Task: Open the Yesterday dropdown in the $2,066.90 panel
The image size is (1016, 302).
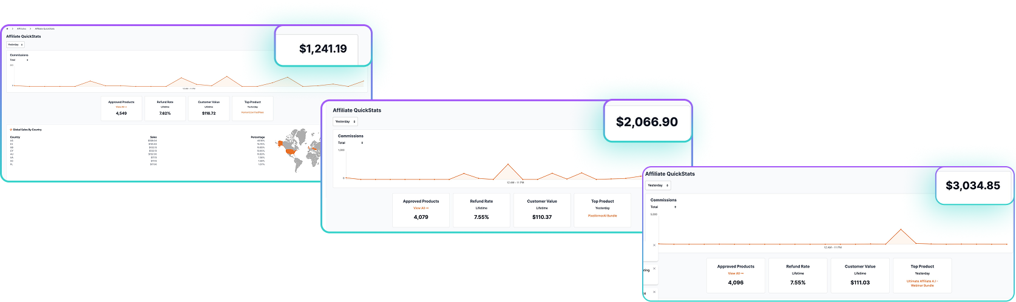Action: coord(345,121)
